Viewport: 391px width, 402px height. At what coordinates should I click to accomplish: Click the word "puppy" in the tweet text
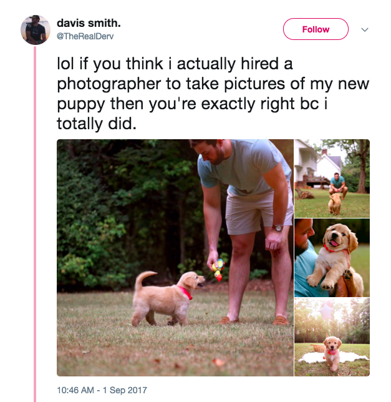[x=77, y=104]
